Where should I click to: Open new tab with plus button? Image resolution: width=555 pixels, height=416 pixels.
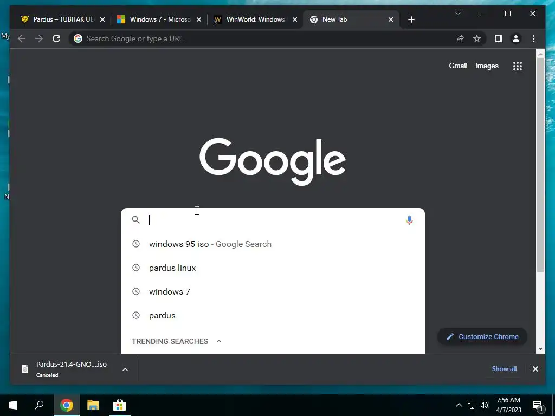[411, 19]
